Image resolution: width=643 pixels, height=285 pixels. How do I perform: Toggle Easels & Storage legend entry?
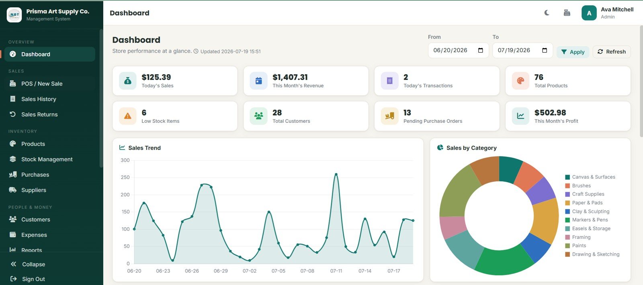pyautogui.click(x=588, y=228)
